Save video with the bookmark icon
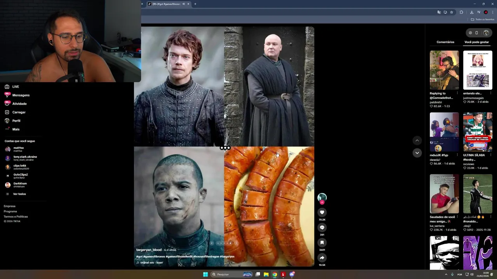 (x=322, y=243)
